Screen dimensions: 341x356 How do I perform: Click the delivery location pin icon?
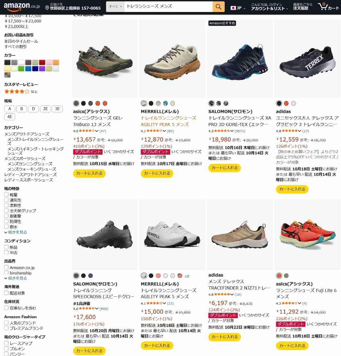pyautogui.click(x=47, y=8)
